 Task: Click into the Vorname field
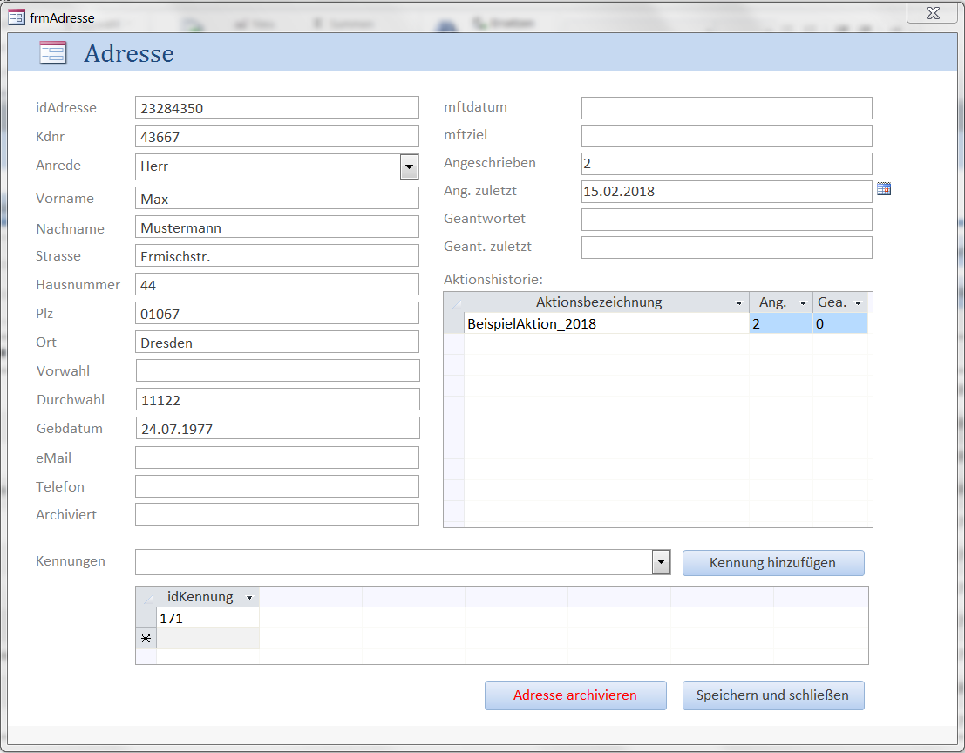(x=277, y=198)
